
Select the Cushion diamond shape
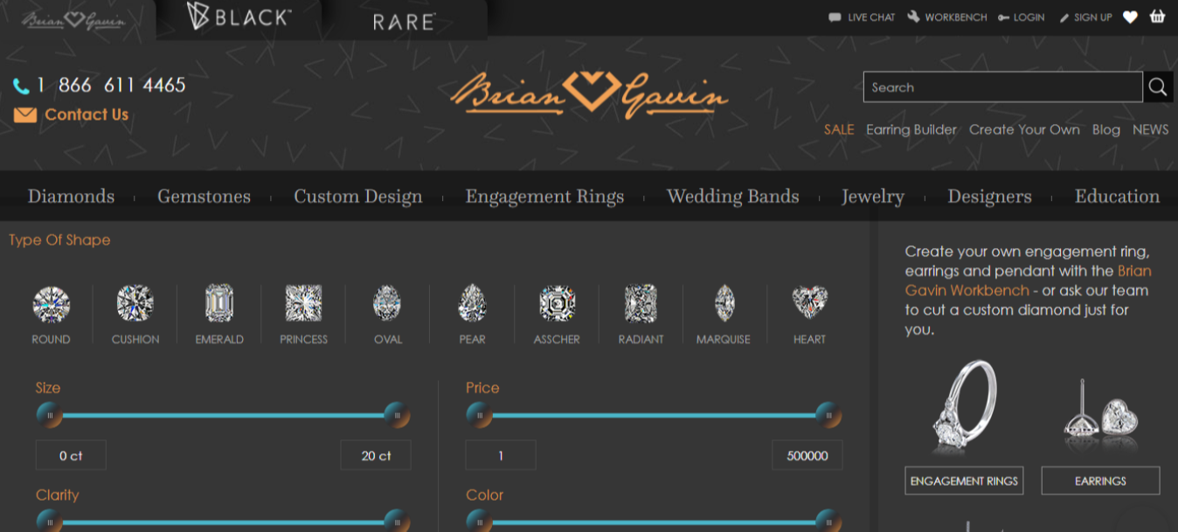pyautogui.click(x=135, y=314)
